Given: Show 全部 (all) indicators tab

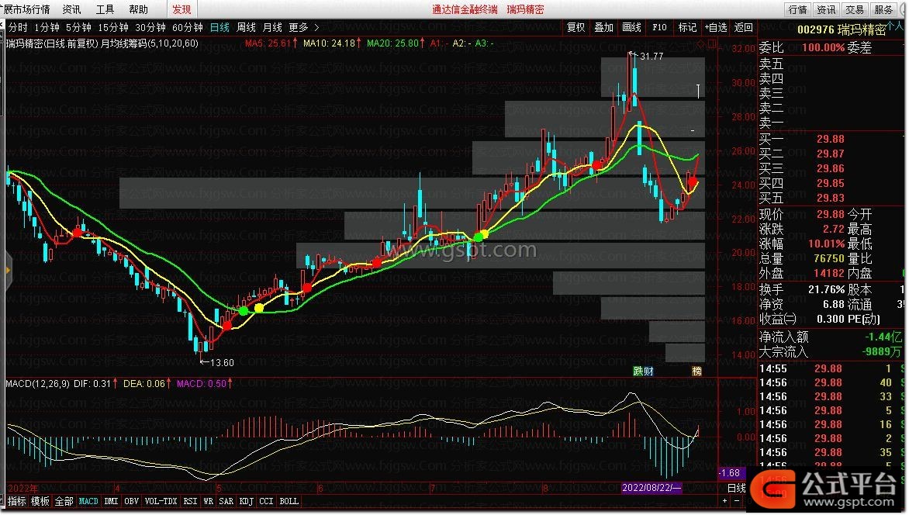Looking at the screenshot, I should (x=64, y=501).
